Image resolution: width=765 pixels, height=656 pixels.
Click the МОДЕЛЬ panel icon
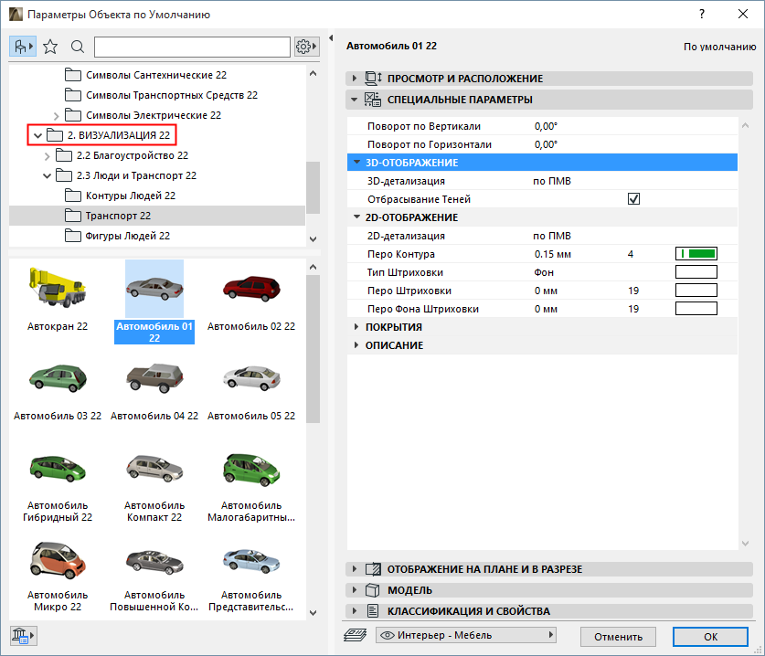372,589
